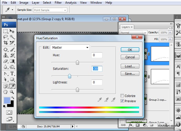This screenshot has height=131, width=181.
Task: Click OK in Hue/Saturation dialog
Action: pos(130,50)
